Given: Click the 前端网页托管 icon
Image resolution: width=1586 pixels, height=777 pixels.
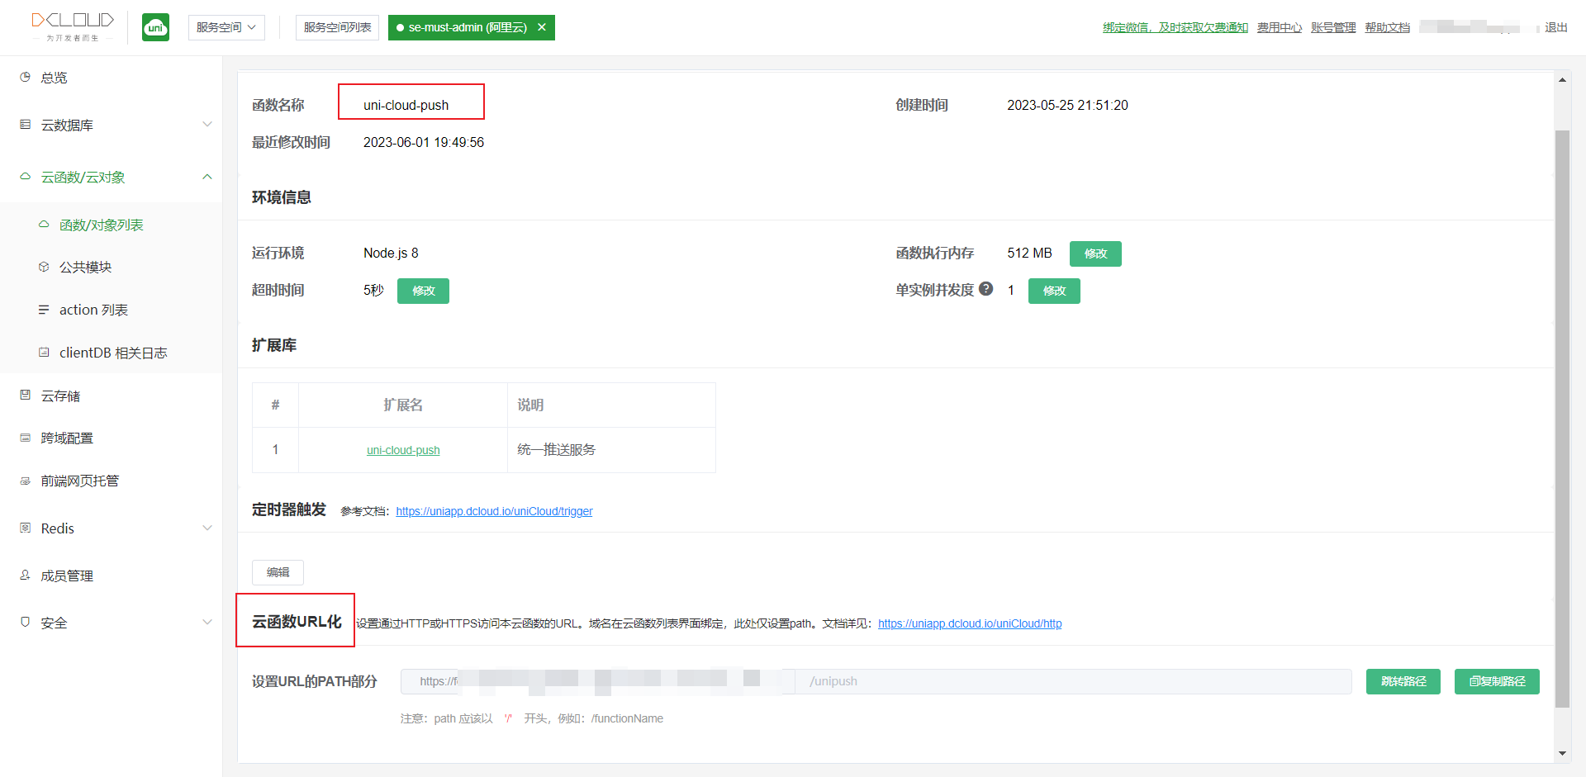Looking at the screenshot, I should (x=25, y=481).
